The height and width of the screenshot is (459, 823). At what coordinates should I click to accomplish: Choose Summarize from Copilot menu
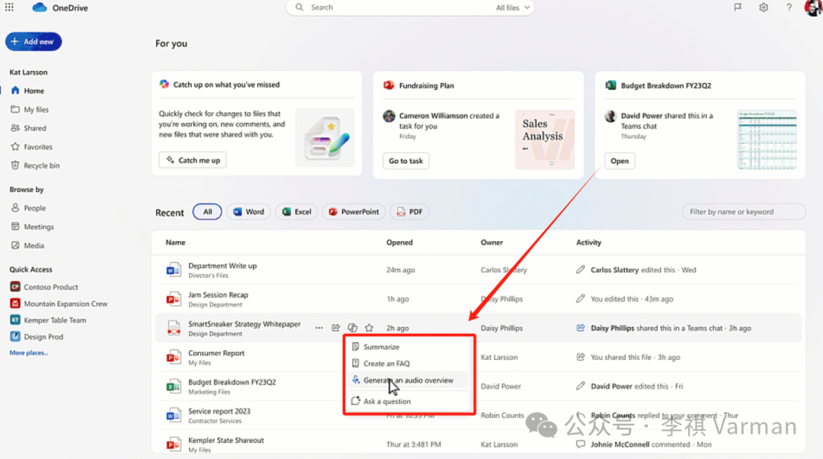point(407,347)
